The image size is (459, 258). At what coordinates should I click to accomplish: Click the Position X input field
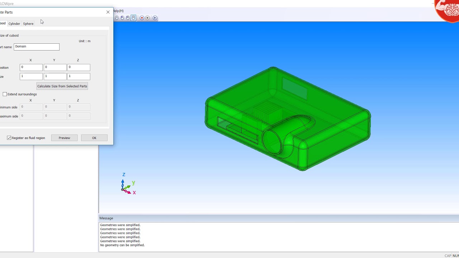31,67
